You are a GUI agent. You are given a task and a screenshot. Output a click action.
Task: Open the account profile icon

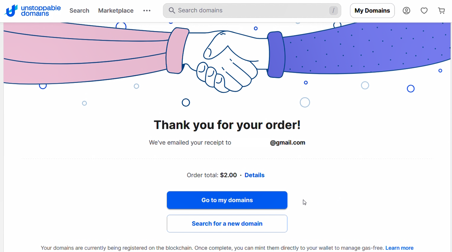[x=406, y=11]
